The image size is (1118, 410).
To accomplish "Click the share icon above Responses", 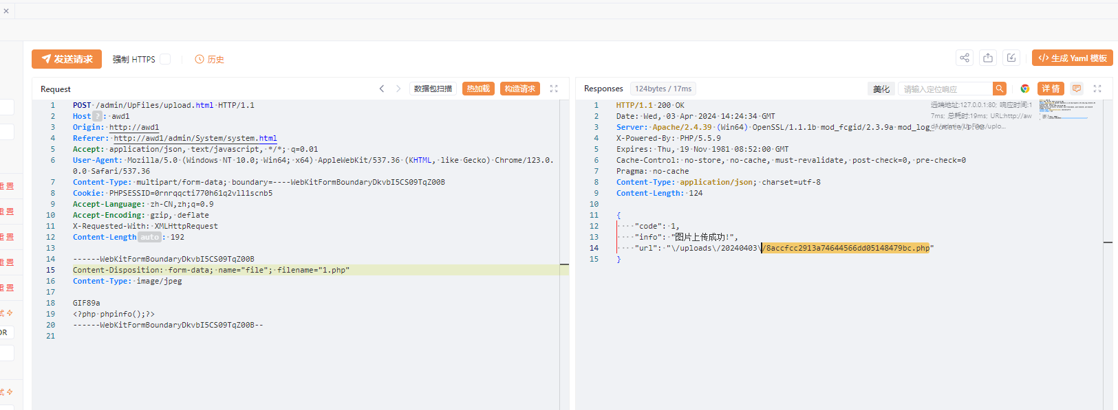I will tap(965, 58).
